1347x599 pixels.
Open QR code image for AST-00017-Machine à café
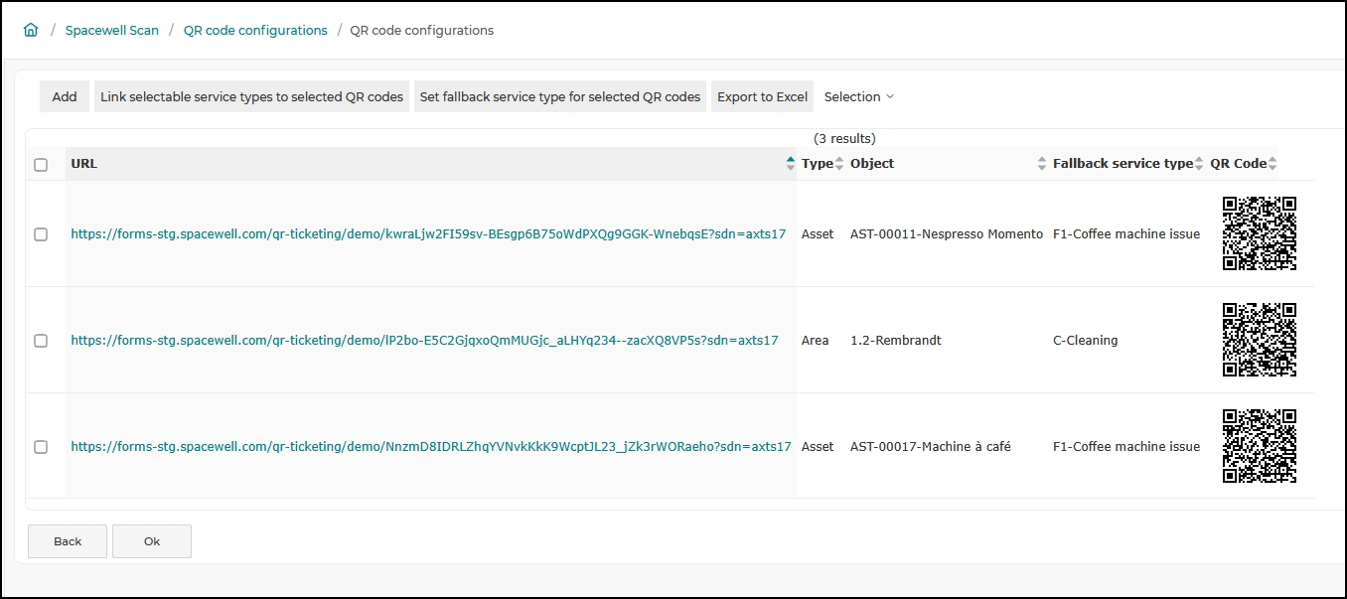tap(1260, 446)
